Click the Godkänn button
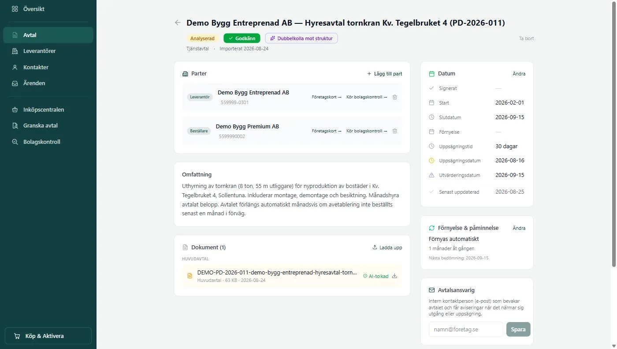 (242, 38)
